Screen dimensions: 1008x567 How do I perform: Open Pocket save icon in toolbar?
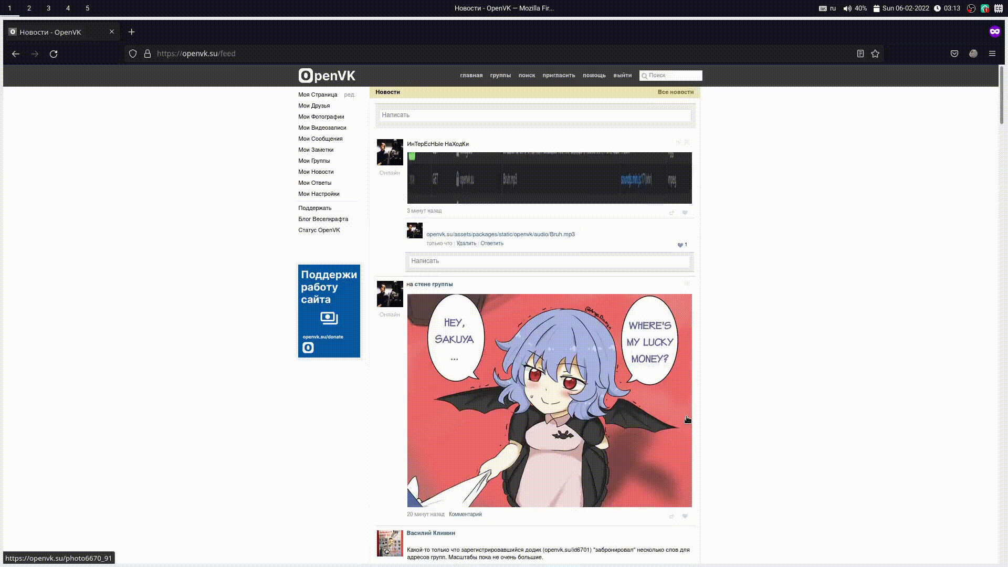[954, 54]
